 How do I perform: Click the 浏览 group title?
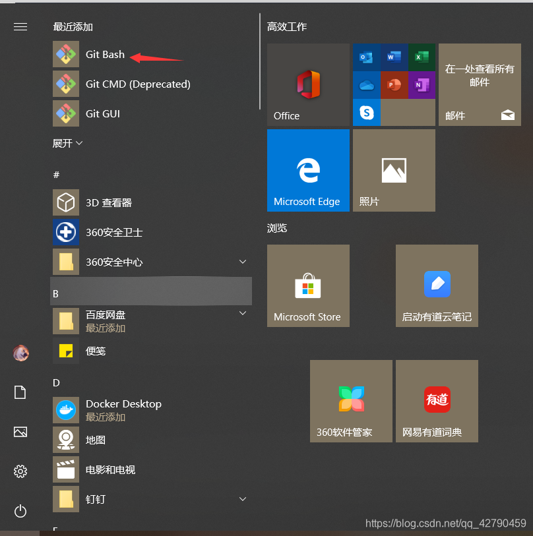point(277,228)
